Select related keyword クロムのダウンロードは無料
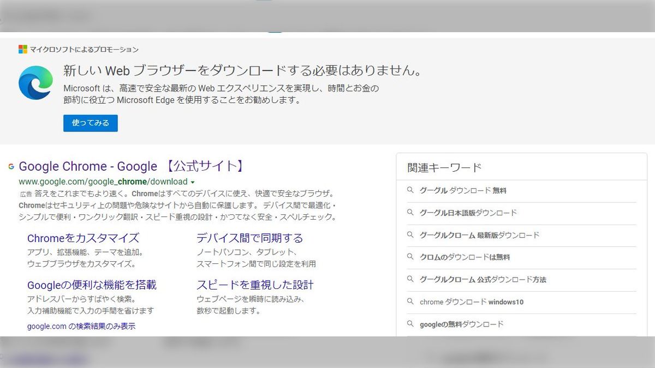655x368 pixels. (x=465, y=257)
